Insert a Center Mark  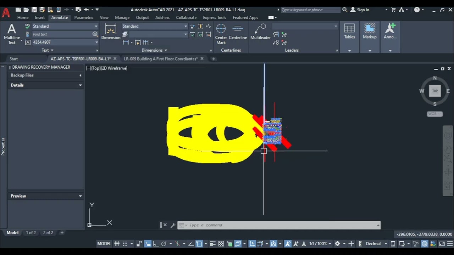tap(221, 34)
